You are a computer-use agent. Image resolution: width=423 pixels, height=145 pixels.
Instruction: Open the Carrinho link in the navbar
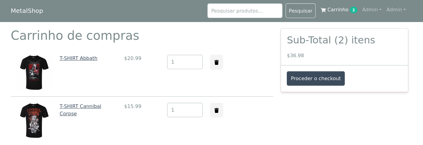click(337, 10)
